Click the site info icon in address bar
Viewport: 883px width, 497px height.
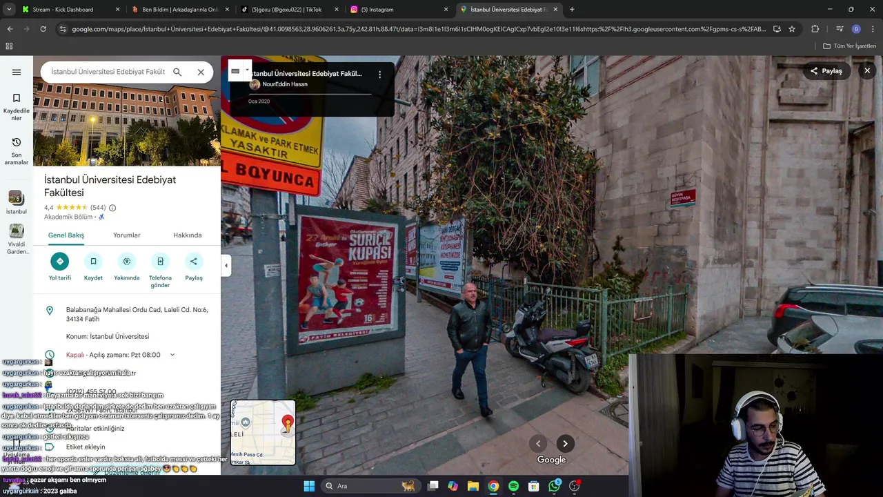coord(63,29)
